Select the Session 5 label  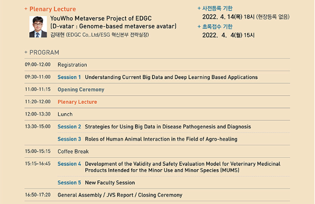point(69,183)
